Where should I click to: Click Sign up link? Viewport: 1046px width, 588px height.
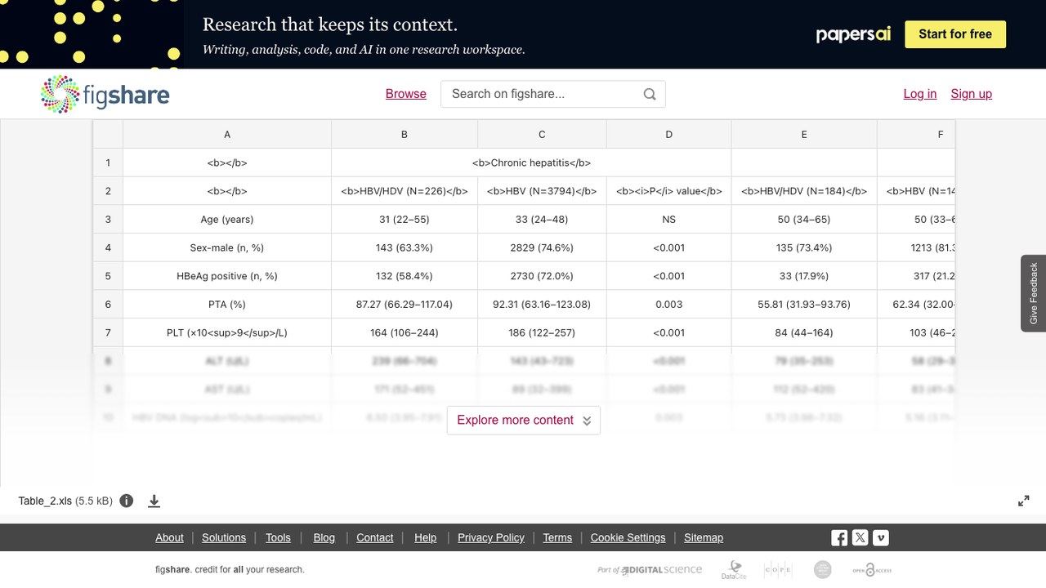pyautogui.click(x=972, y=94)
